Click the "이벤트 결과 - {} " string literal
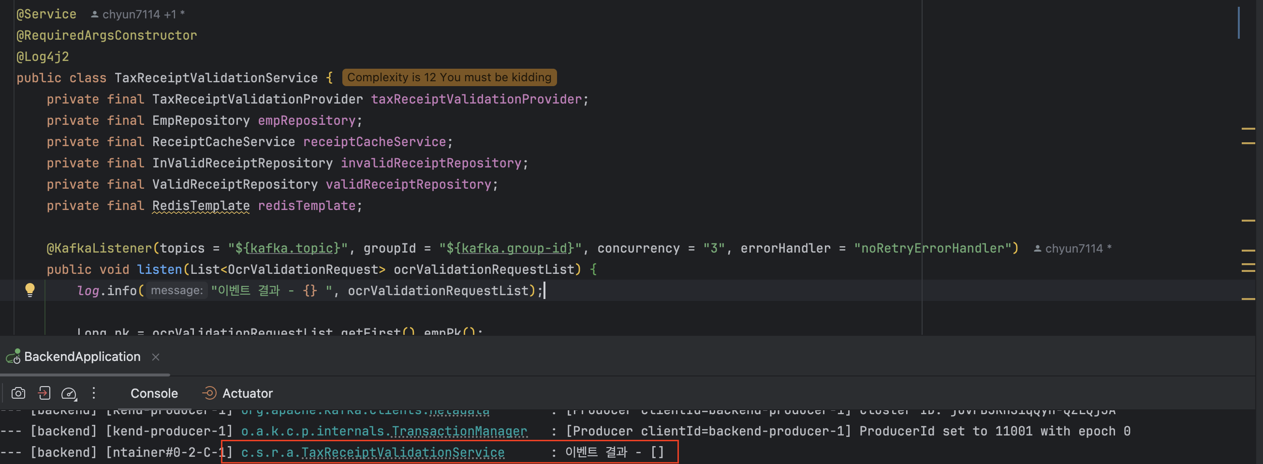Image resolution: width=1263 pixels, height=464 pixels. [x=273, y=290]
